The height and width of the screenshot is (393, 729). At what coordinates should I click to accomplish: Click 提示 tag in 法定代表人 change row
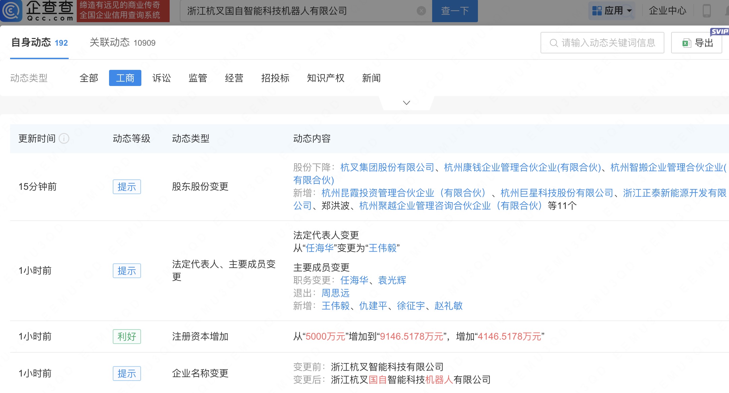coord(127,271)
